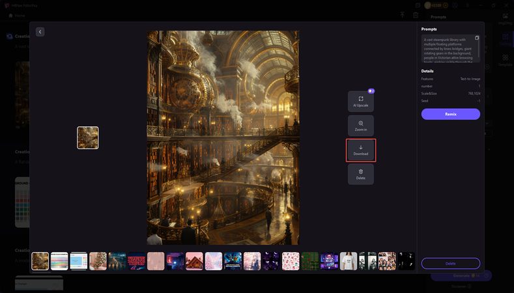This screenshot has height=293, width=514.
Task: Click the Home tab in the top bar
Action: click(x=17, y=15)
